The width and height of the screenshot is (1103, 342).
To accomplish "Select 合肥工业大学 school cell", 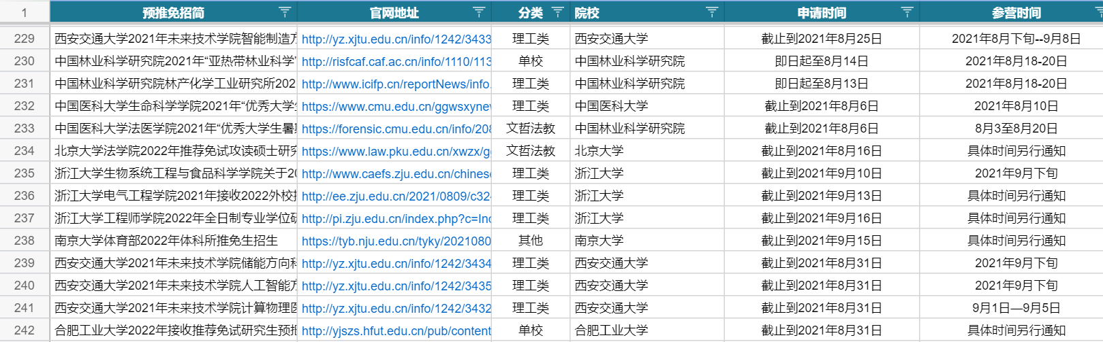I will [647, 330].
